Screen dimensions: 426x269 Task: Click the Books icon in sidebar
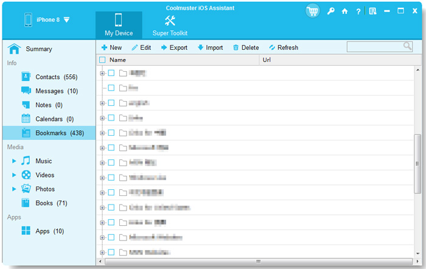pos(26,203)
